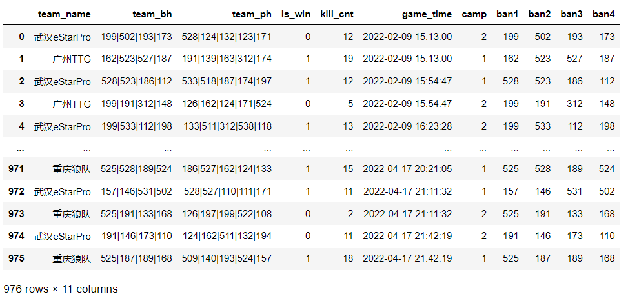Select the team_bh column header
Image resolution: width=628 pixels, height=301 pixels.
coord(152,14)
